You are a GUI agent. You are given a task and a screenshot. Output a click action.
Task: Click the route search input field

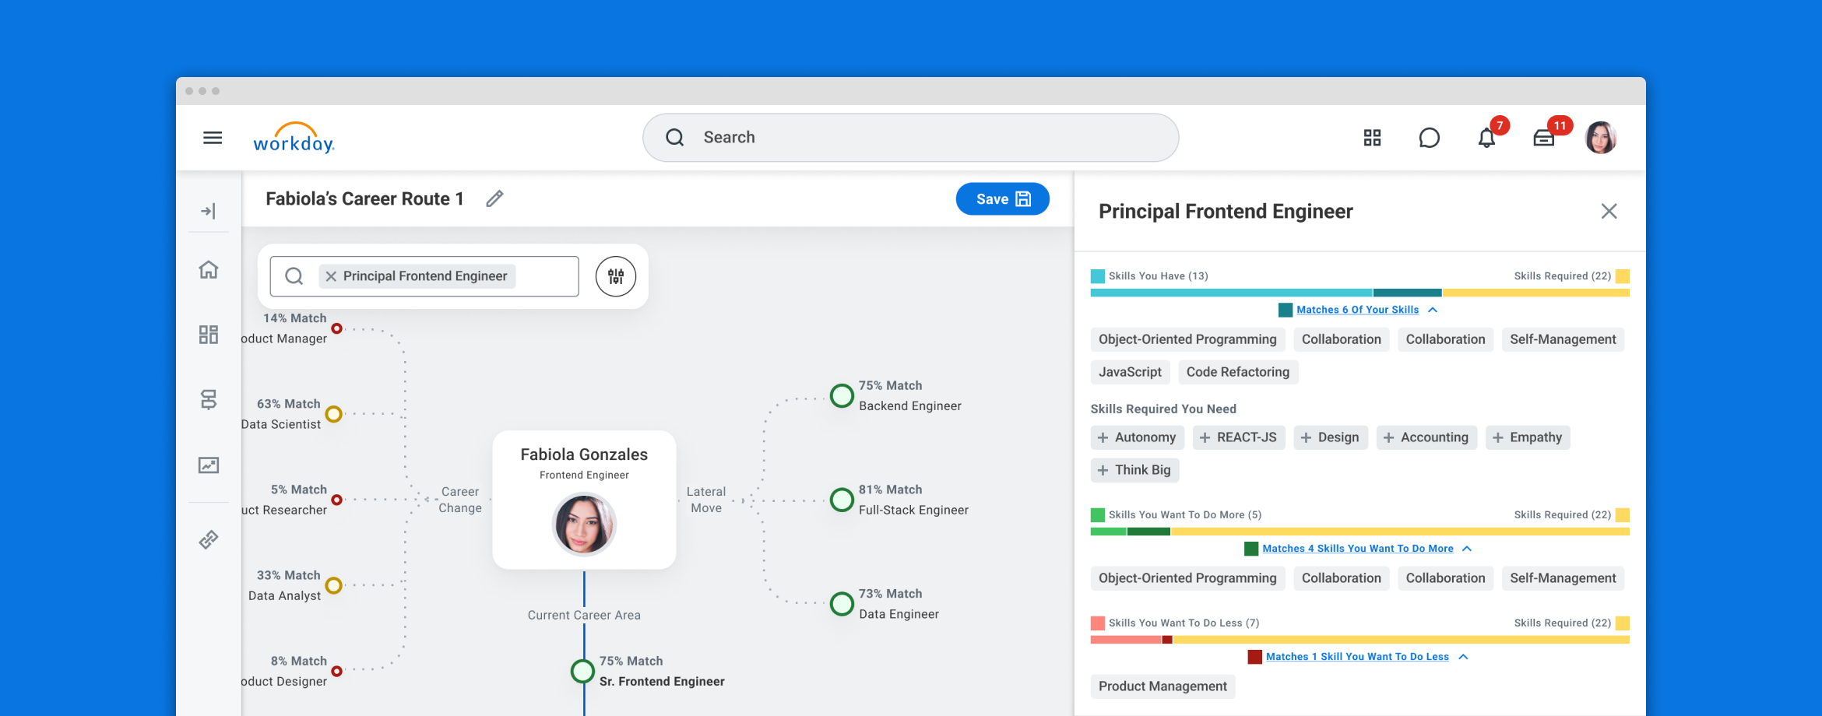424,276
